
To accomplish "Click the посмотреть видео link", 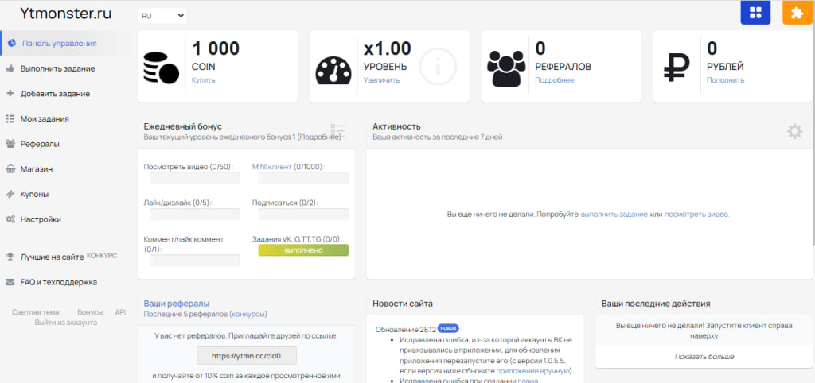I will [697, 214].
